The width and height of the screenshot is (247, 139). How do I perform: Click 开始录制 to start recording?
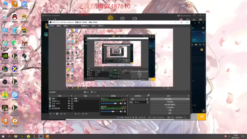[x=170, y=102]
